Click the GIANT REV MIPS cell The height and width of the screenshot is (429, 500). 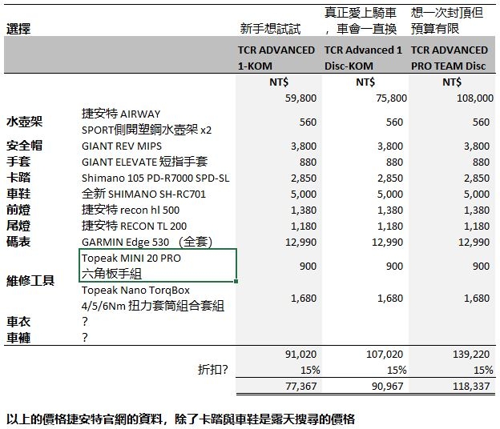coord(122,146)
